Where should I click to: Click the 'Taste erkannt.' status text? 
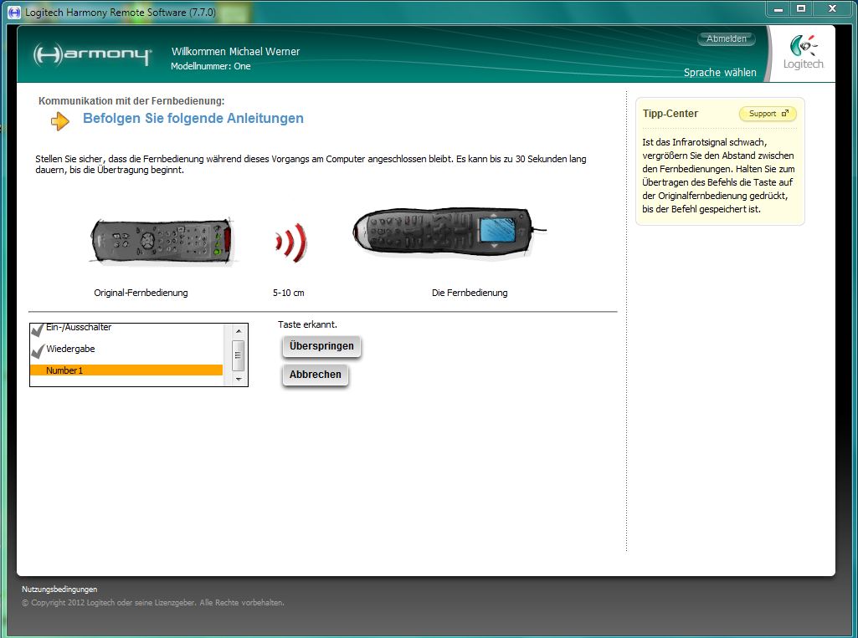[x=307, y=324]
